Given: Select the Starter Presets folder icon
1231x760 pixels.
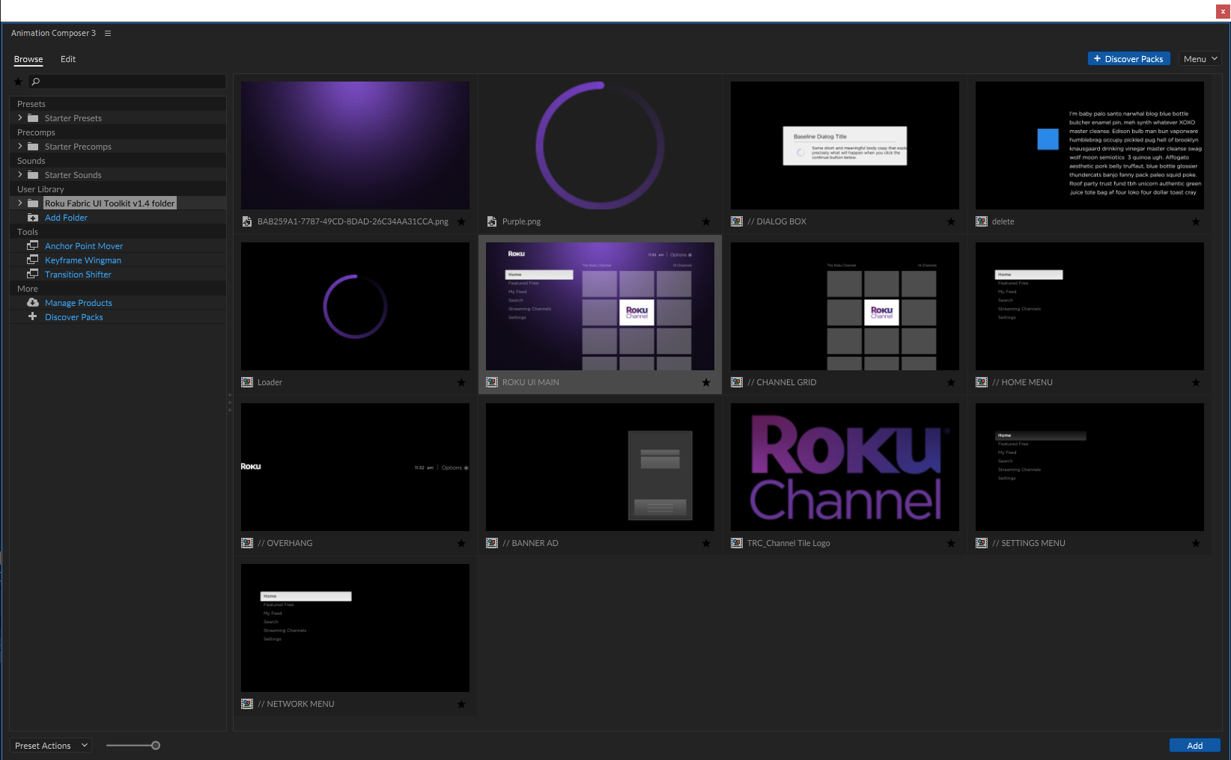Looking at the screenshot, I should pyautogui.click(x=33, y=118).
